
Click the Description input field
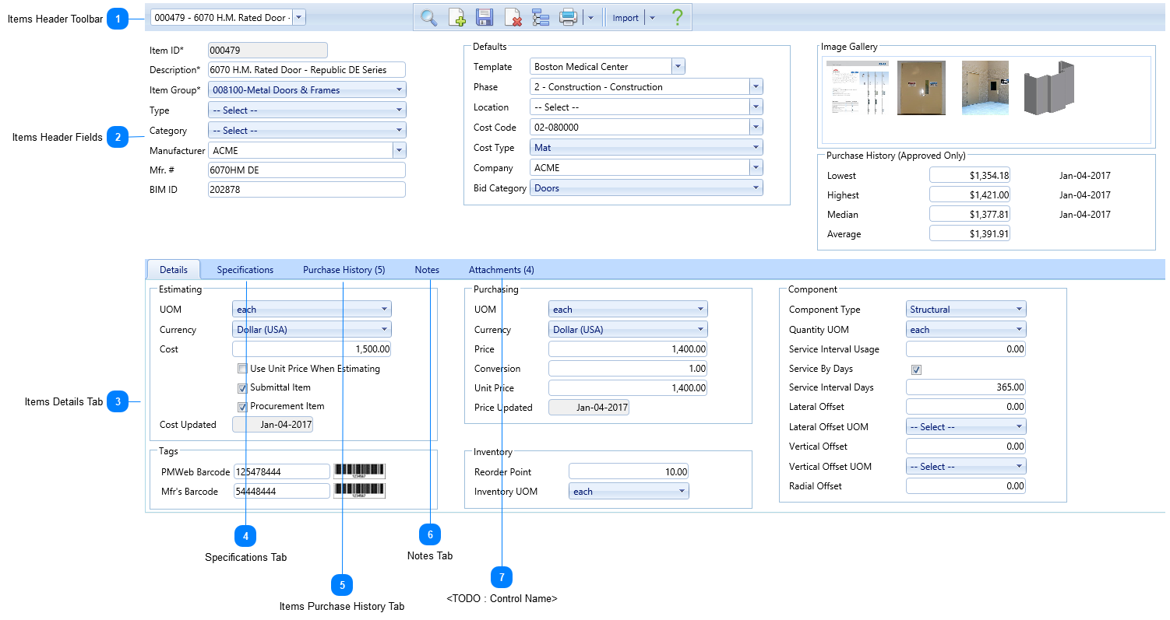pos(307,70)
